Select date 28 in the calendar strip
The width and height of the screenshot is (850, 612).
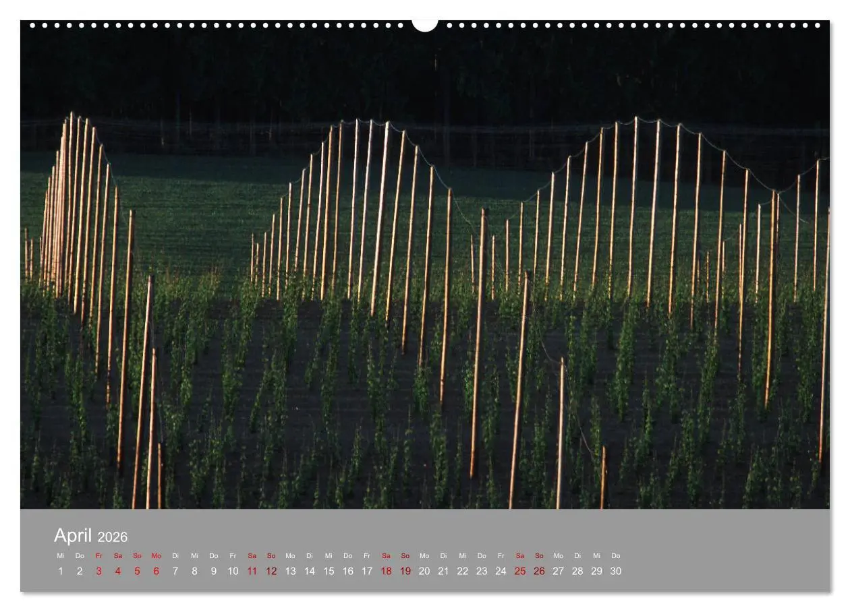pos(577,571)
